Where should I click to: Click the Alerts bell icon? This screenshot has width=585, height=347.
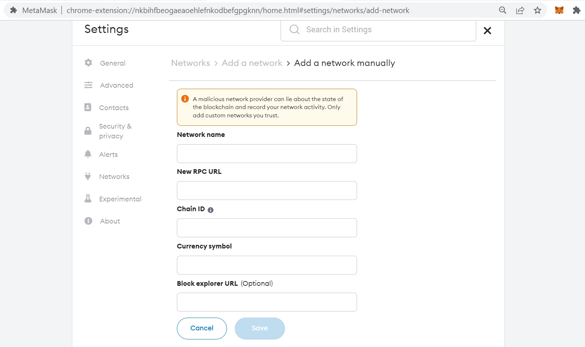[x=88, y=154]
